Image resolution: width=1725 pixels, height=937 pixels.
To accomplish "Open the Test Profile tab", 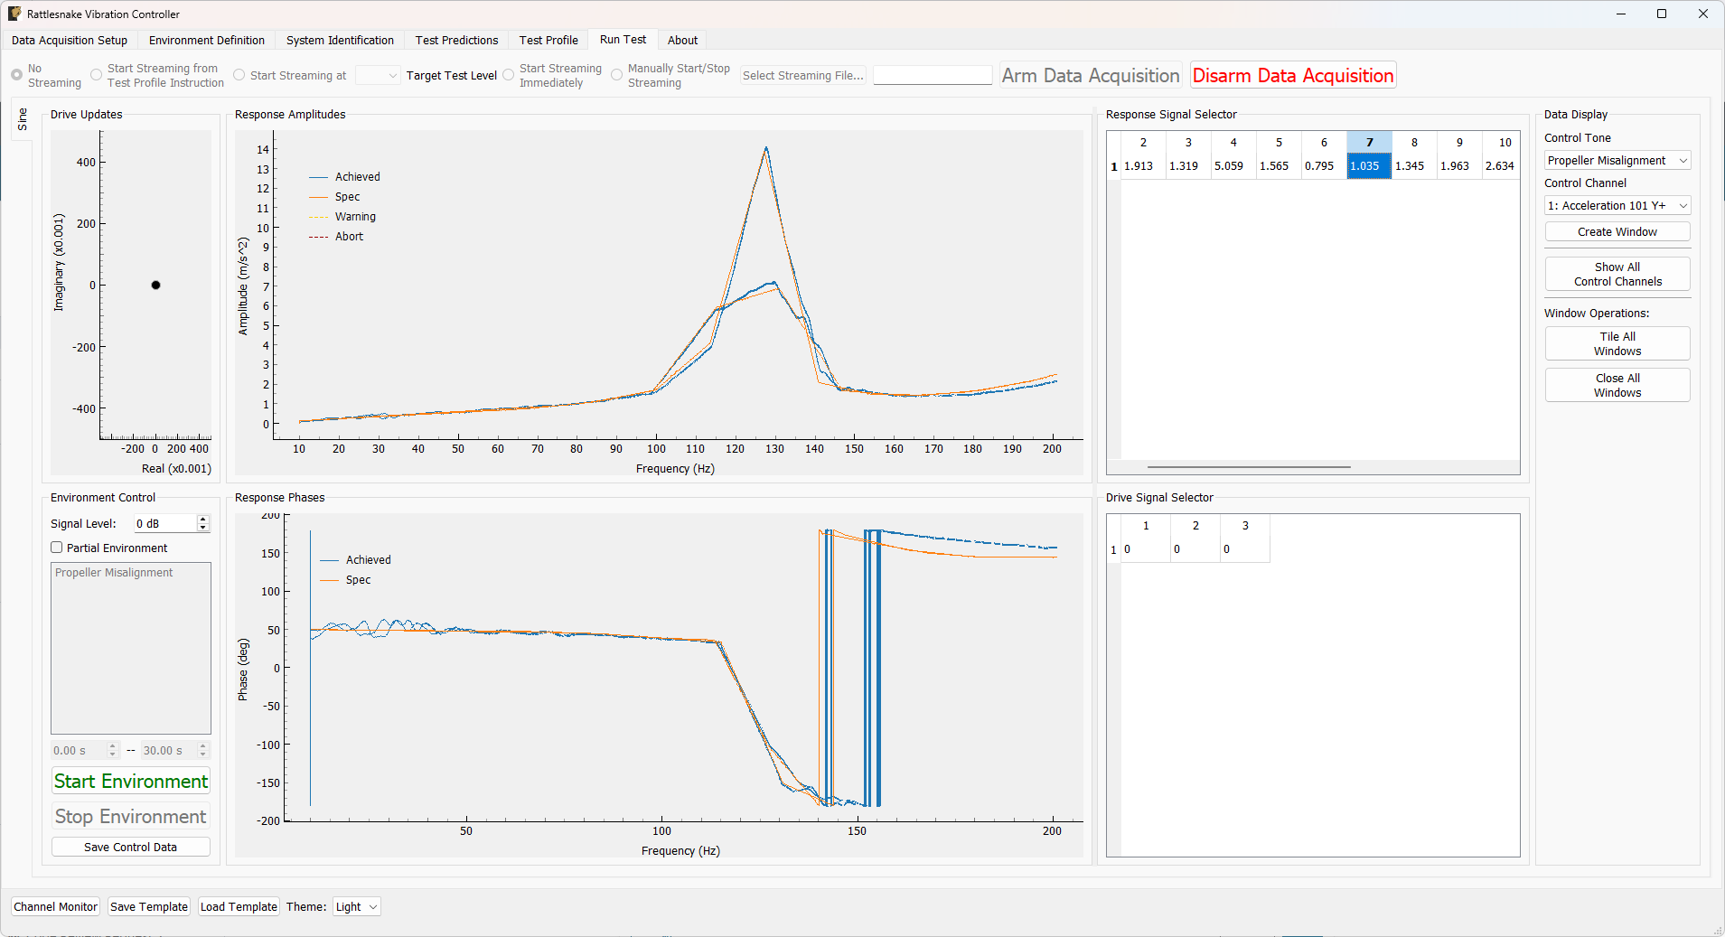I will [x=548, y=41].
